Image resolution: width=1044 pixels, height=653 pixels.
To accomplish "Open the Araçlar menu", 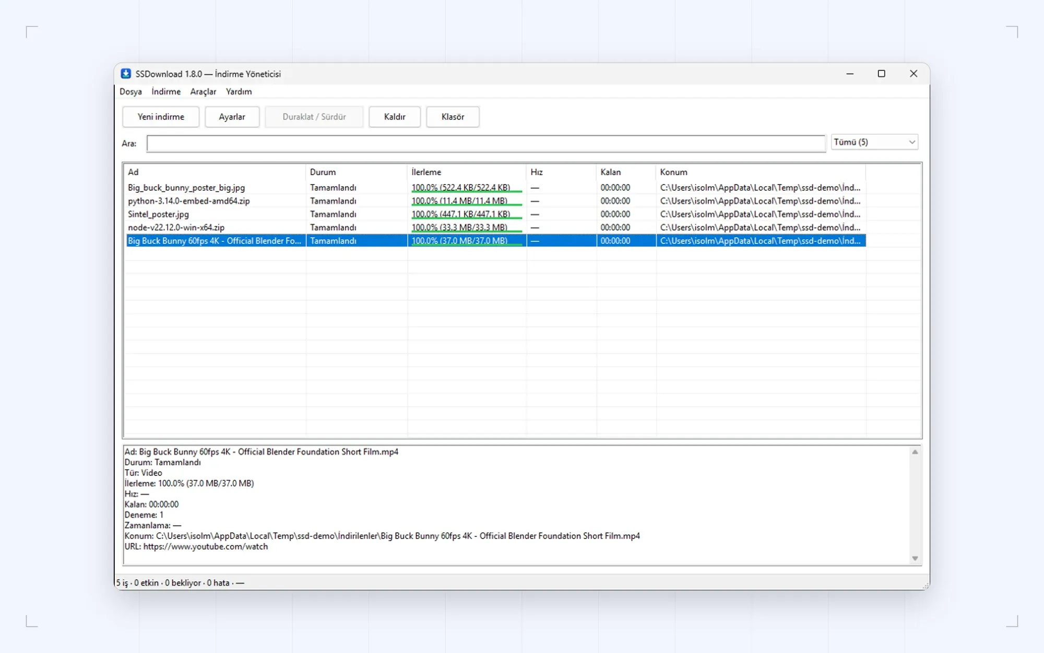I will pos(203,91).
